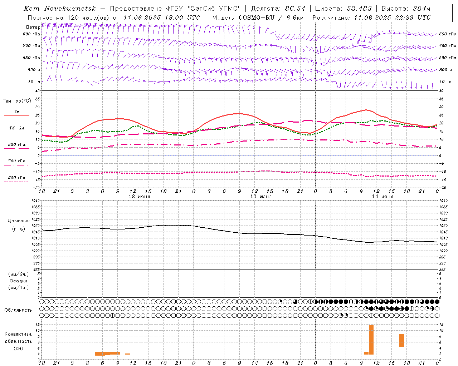This screenshot has width=458, height=366.
Task: Click the (мм/1ч.) precipitation unit label
Action: (x=19, y=288)
